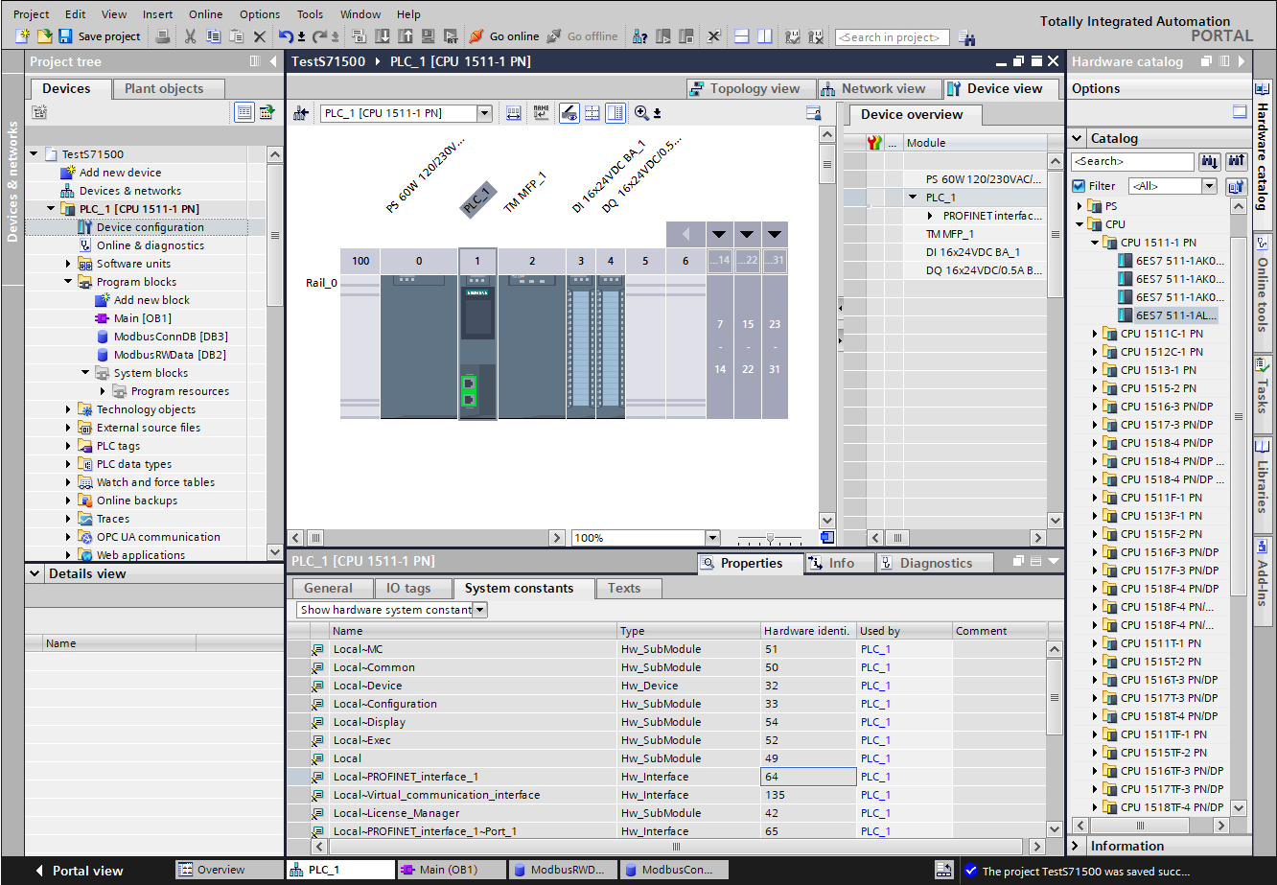Expand slots 7-14 rack section arrow
Screen dimensions: 1277x885
[x=719, y=235]
